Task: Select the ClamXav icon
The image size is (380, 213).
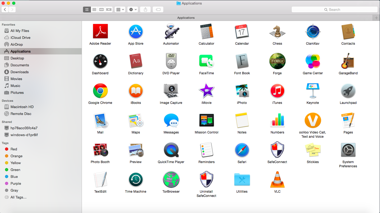Action: coord(313,31)
